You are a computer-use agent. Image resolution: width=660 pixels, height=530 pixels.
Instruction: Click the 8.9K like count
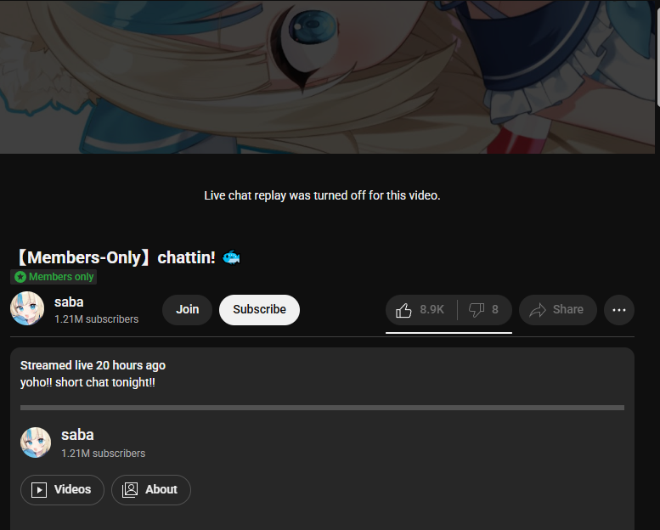pyautogui.click(x=432, y=310)
